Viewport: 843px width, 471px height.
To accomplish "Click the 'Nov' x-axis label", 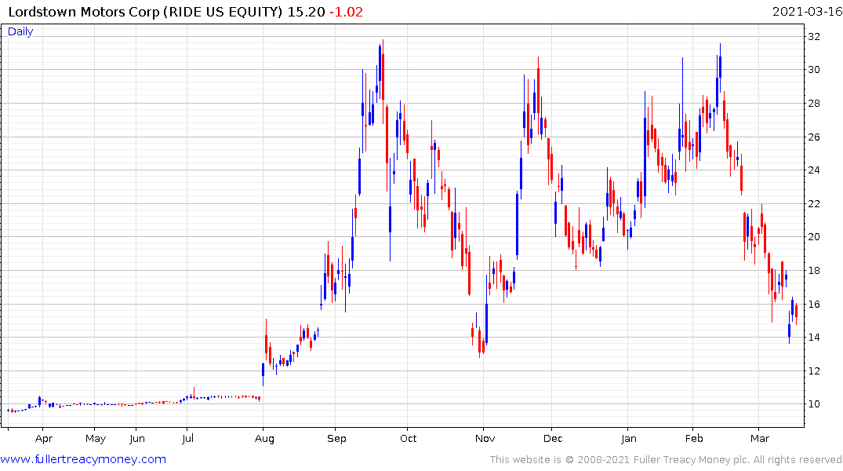I will pyautogui.click(x=485, y=438).
